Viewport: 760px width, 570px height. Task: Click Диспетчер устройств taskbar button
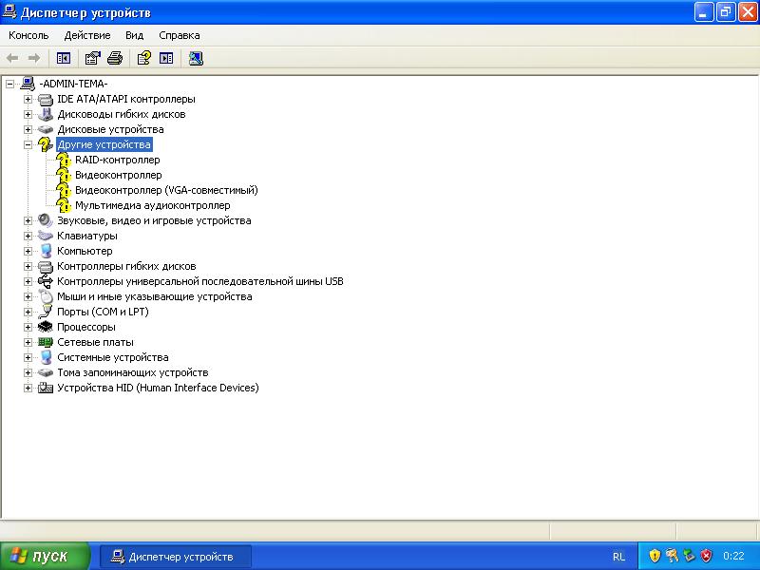point(176,557)
